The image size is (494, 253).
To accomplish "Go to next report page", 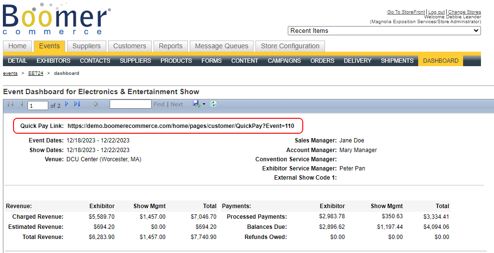I will coord(67,104).
